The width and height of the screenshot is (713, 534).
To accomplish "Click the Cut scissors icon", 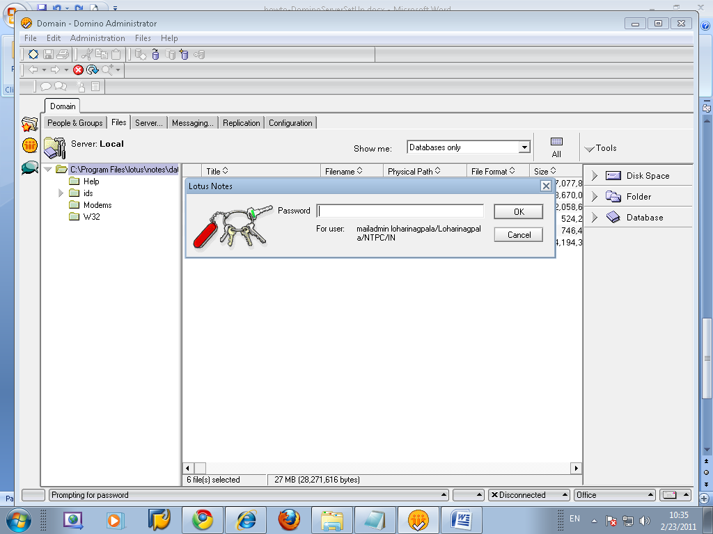I will 87,54.
